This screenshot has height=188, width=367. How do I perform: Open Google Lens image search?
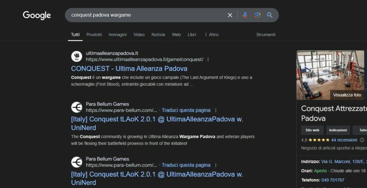click(257, 15)
